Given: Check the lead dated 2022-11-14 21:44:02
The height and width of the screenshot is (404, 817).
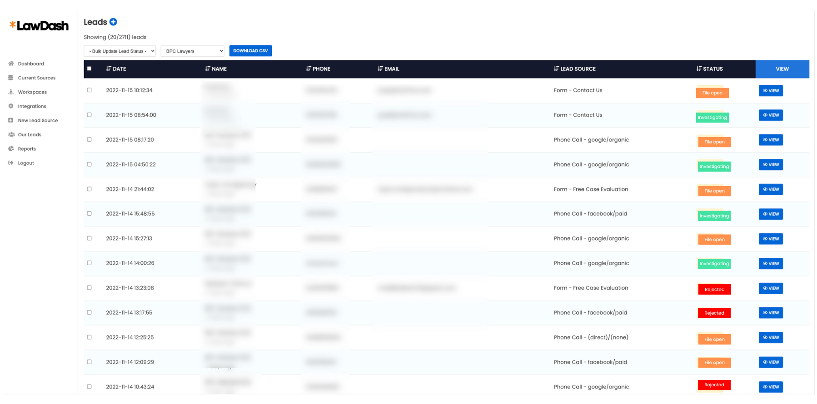Looking at the screenshot, I should (90, 189).
